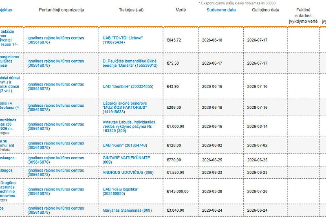Click the Vertė column header

(x=181, y=10)
